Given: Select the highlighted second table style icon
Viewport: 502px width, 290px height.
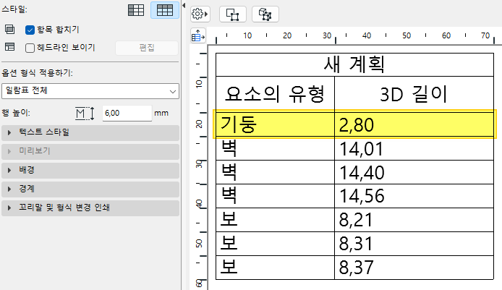Looking at the screenshot, I should tap(165, 10).
